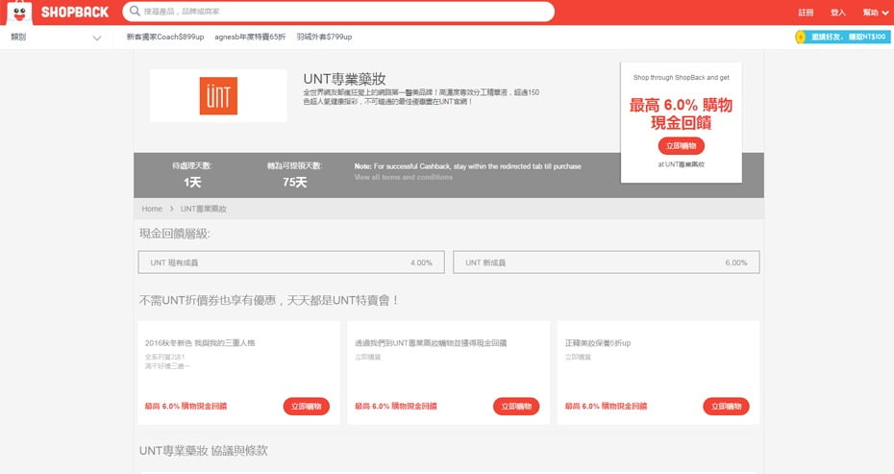This screenshot has height=474, width=894.
Task: Open View all terms and conditions link
Action: pos(403,177)
